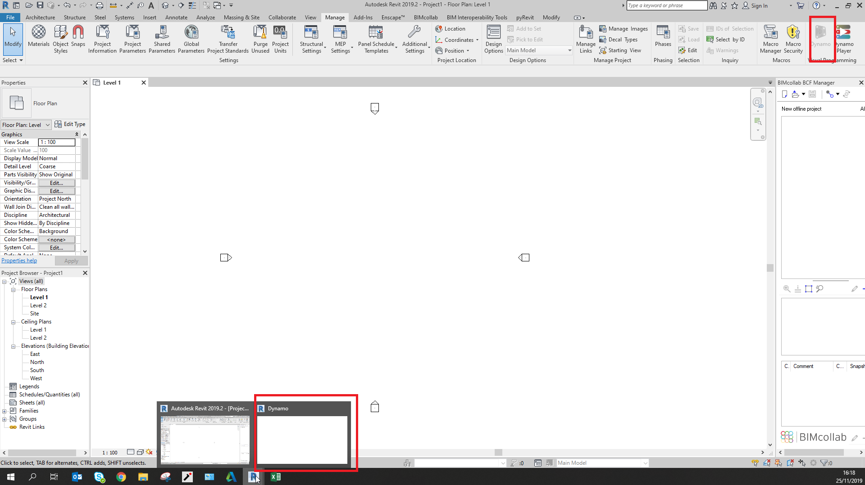The width and height of the screenshot is (865, 485).
Task: Expand the Groups tree node
Action: 4,419
